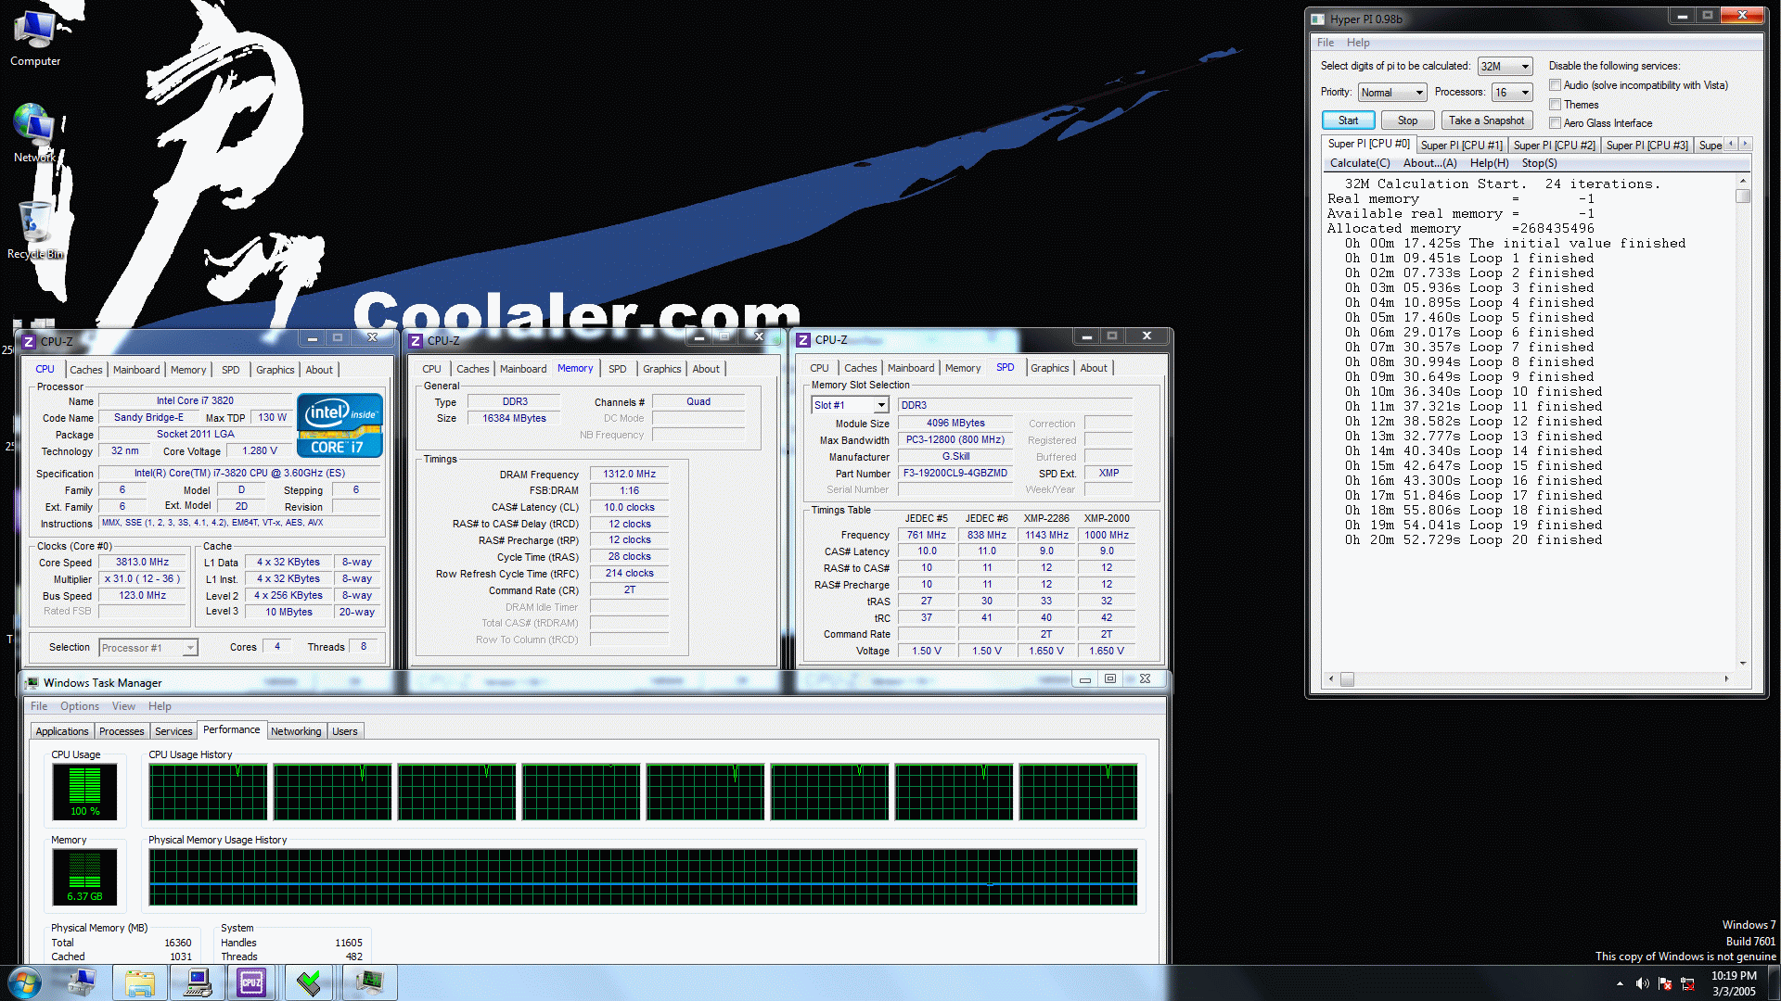Open the Processors 16 dropdown
Image resolution: width=1781 pixels, height=1001 pixels.
tap(1511, 93)
